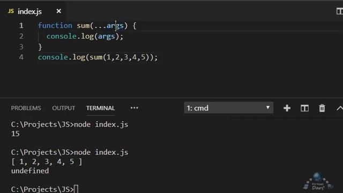Split the terminal pane
Image resolution: width=343 pixels, height=193 pixels.
[304, 108]
